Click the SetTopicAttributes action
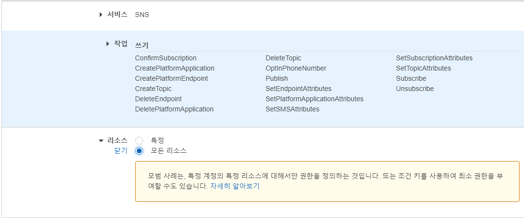The height and width of the screenshot is (218, 524). coord(423,68)
